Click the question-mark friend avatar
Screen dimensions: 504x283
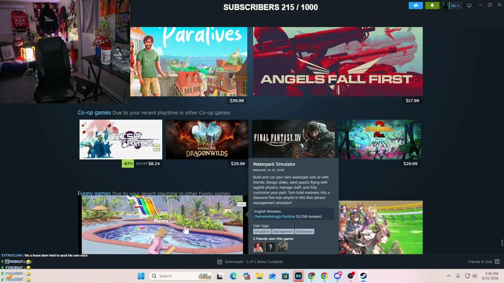point(271,247)
